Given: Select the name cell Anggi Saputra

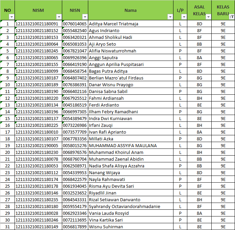Looking at the screenshot, I should (131, 58).
